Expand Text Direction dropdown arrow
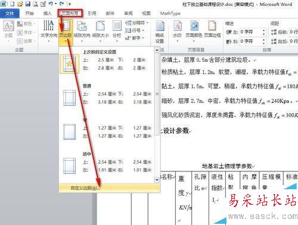Image resolution: width=298 pixels, height=225 pixels. pos(49,41)
